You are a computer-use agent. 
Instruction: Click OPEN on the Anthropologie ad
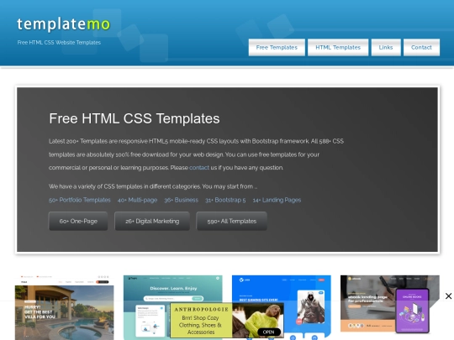tap(268, 332)
